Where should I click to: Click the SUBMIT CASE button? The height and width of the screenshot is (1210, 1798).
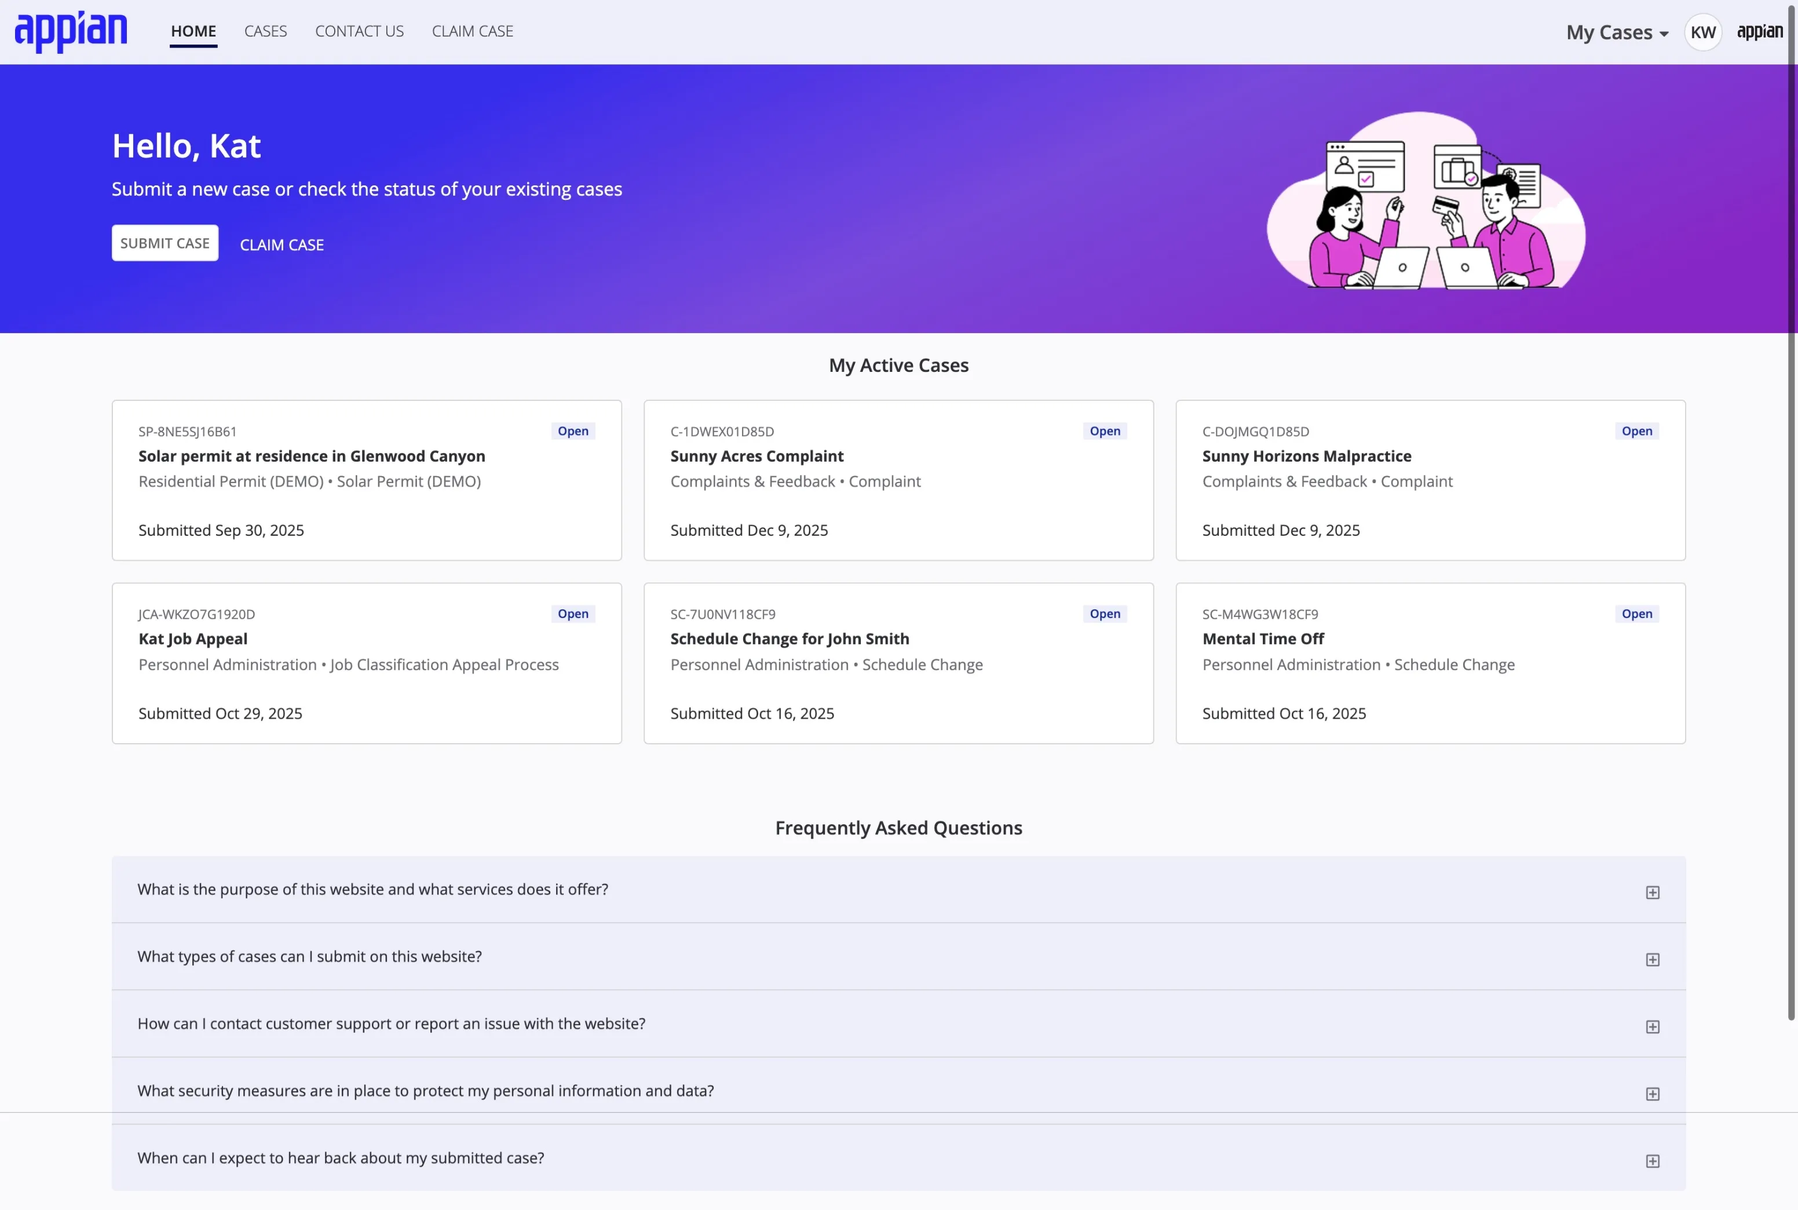pyautogui.click(x=165, y=242)
